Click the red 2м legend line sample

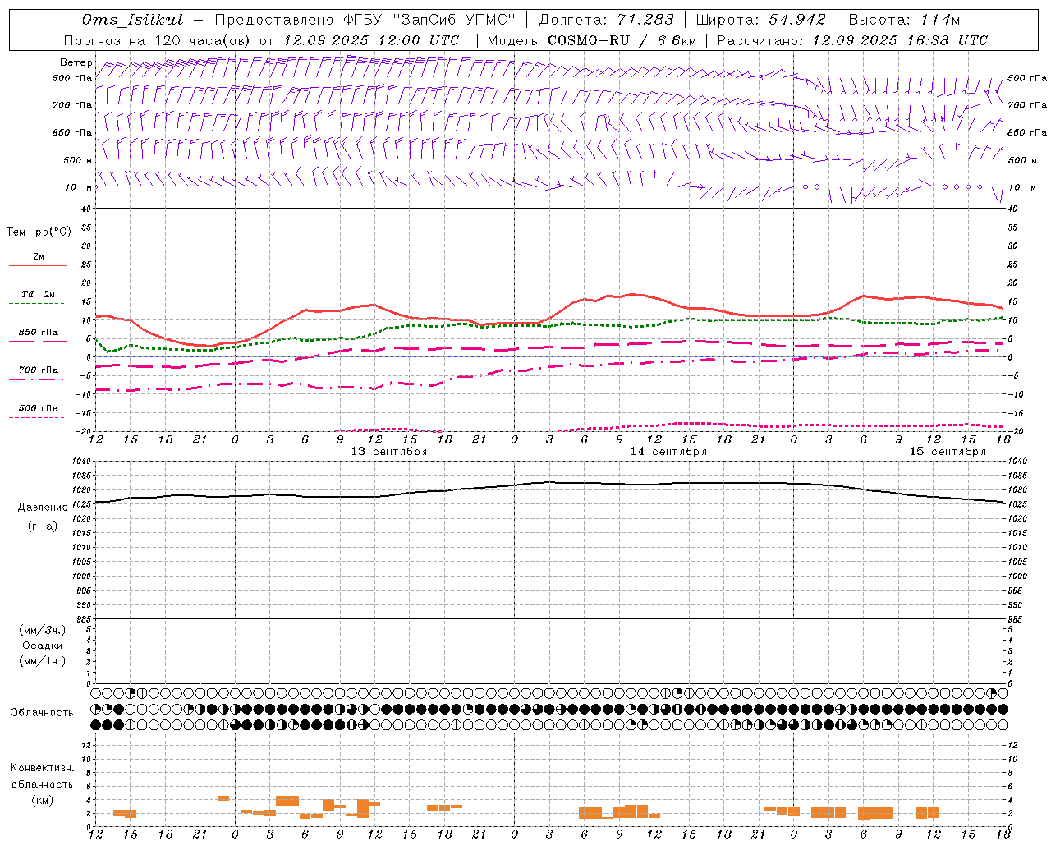[38, 265]
